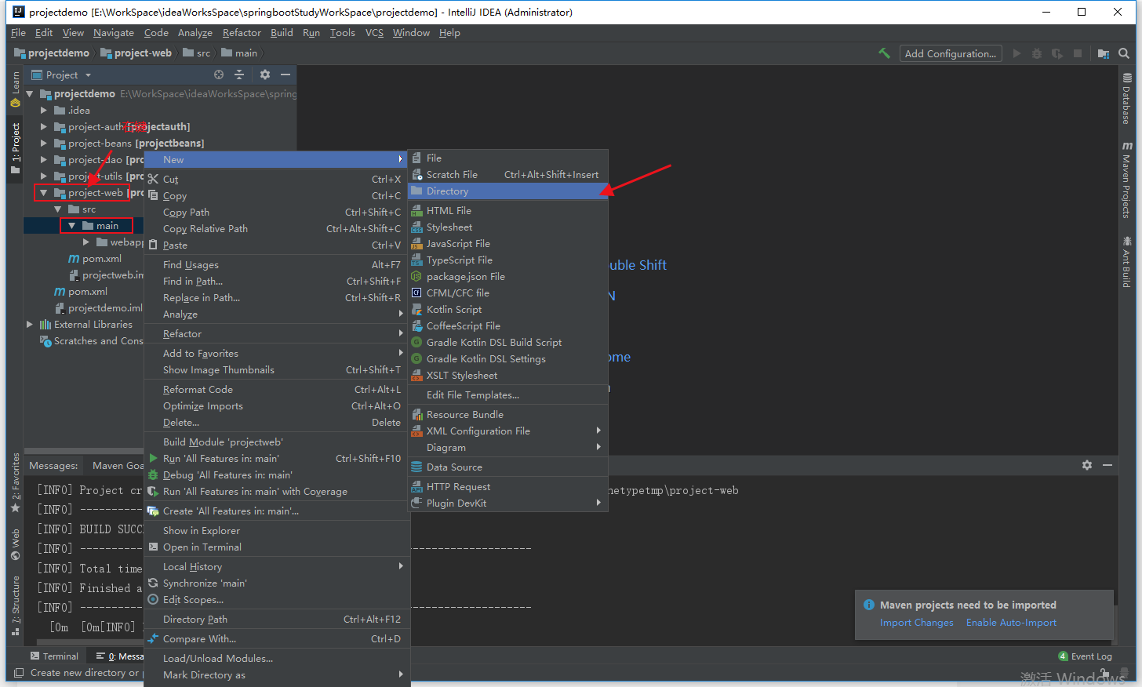
Task: Expand the project-beans module
Action: point(44,144)
